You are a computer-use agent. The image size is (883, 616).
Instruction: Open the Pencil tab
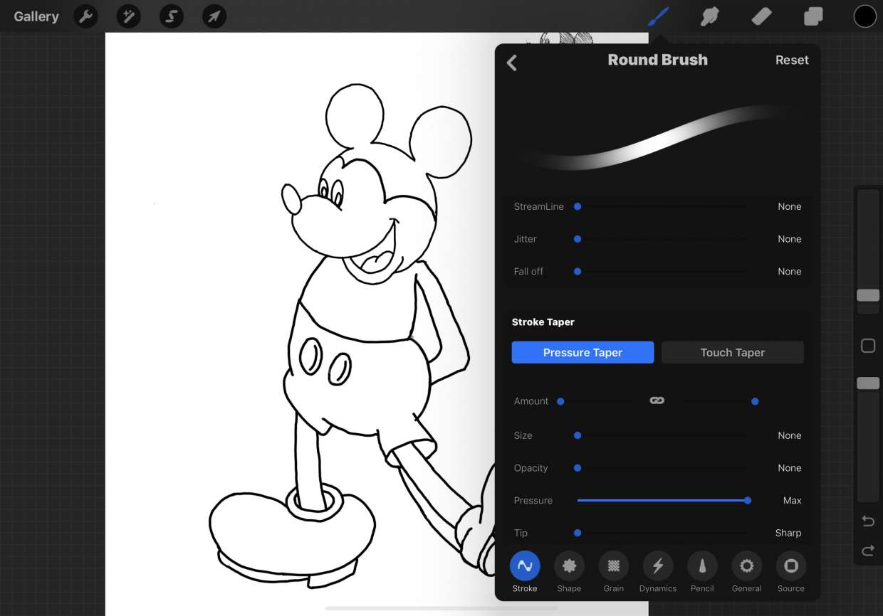pos(702,572)
